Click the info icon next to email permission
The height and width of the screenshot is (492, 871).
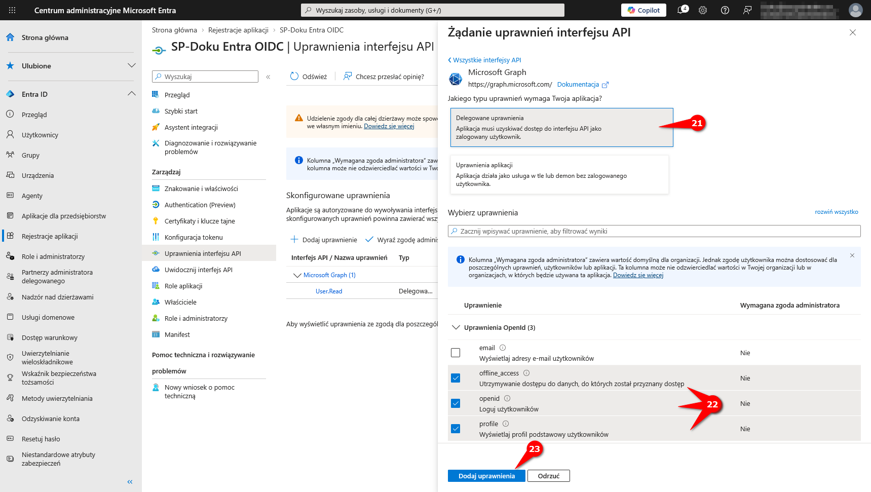click(x=503, y=348)
